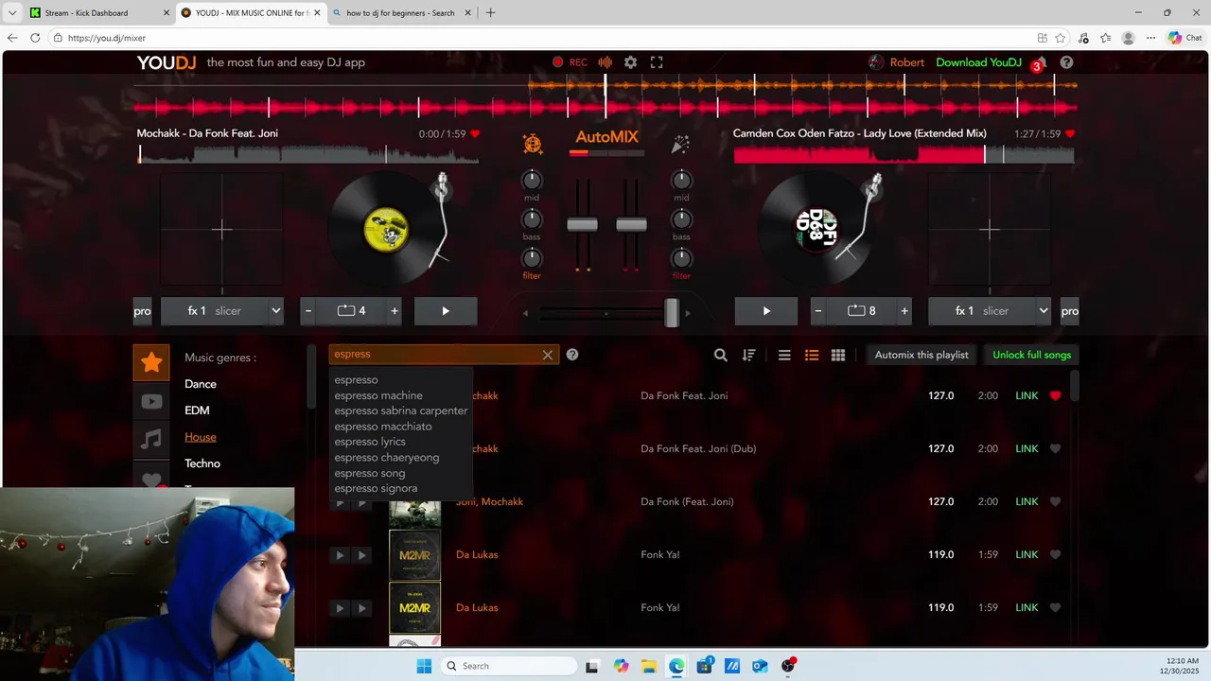The image size is (1211, 681).
Task: Open Robert user profile
Action: tap(896, 62)
